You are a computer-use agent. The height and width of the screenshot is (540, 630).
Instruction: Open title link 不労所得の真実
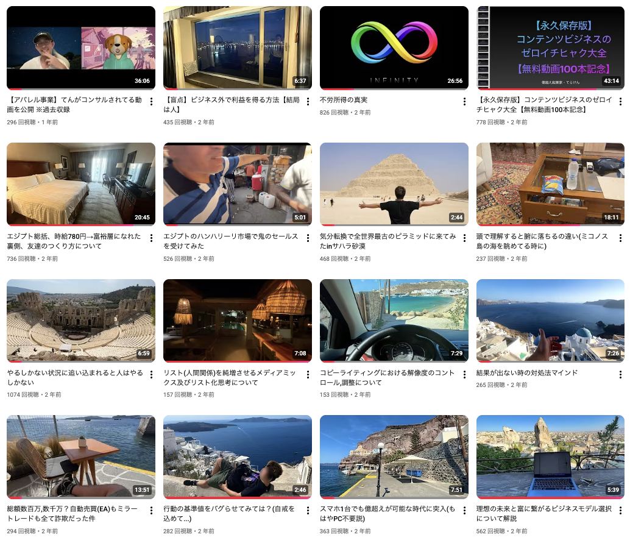[x=344, y=100]
